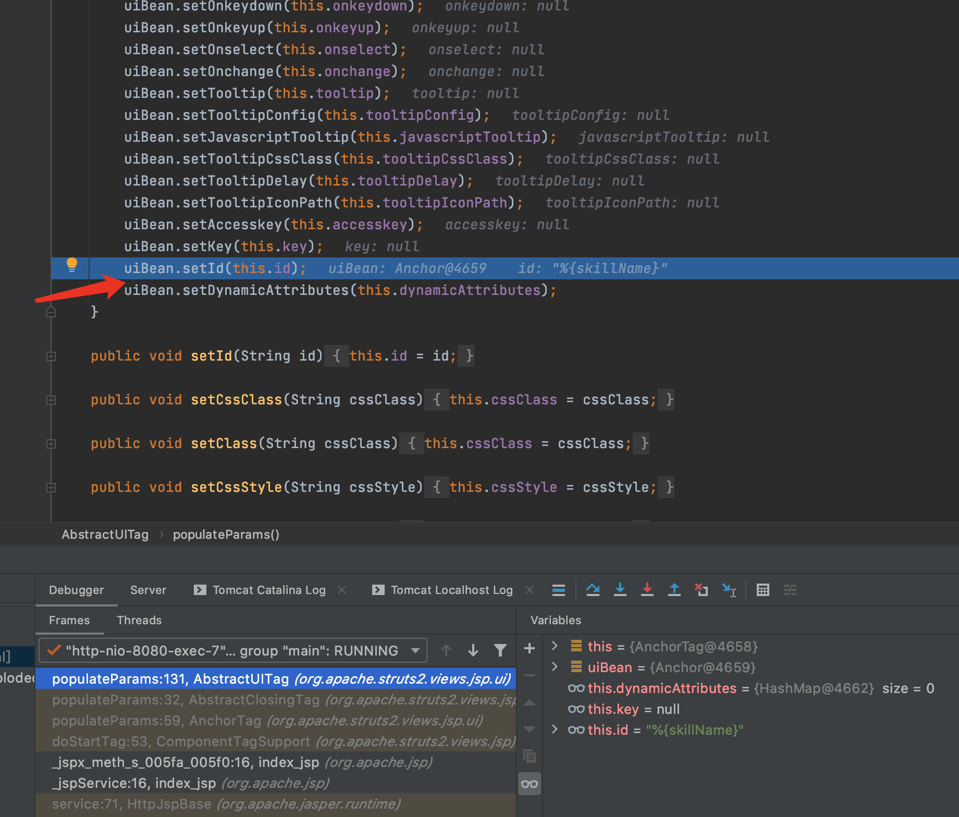Switch to Server tab
The width and height of the screenshot is (959, 817).
pos(149,590)
